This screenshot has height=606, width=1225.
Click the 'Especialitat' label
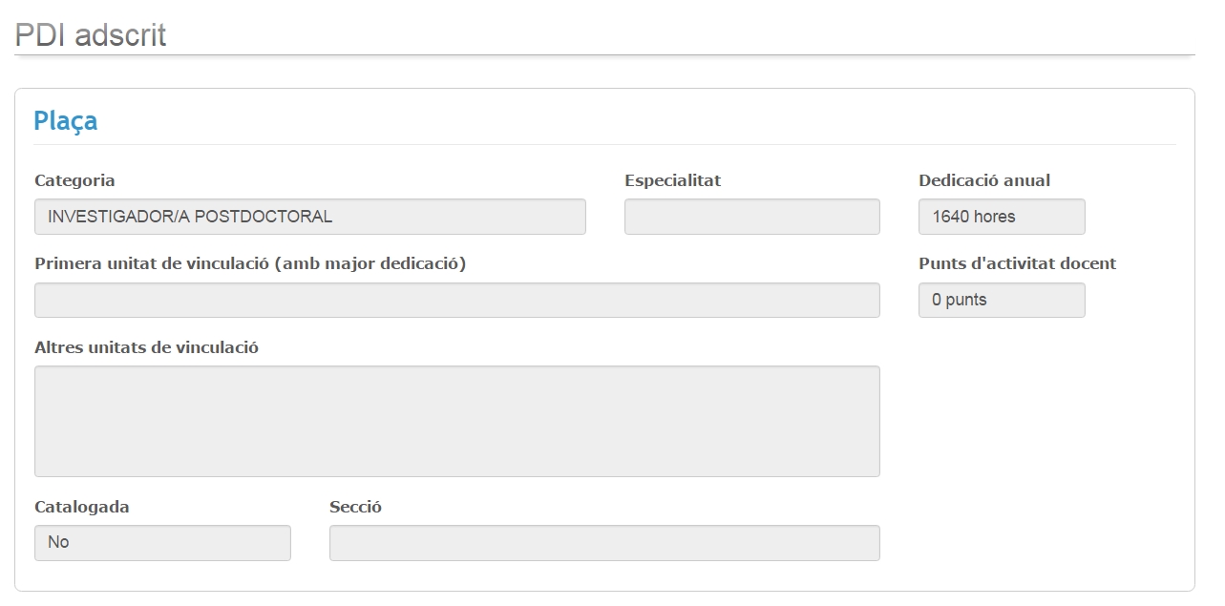(x=672, y=180)
